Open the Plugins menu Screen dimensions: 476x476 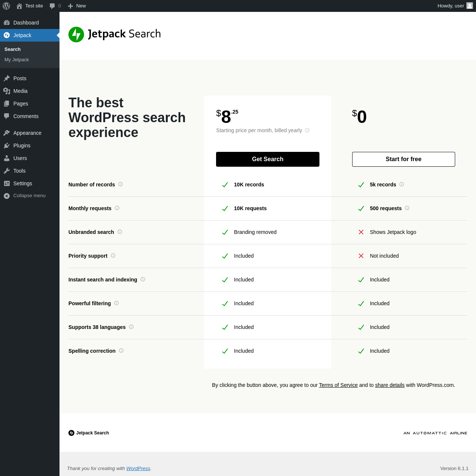click(x=30, y=146)
